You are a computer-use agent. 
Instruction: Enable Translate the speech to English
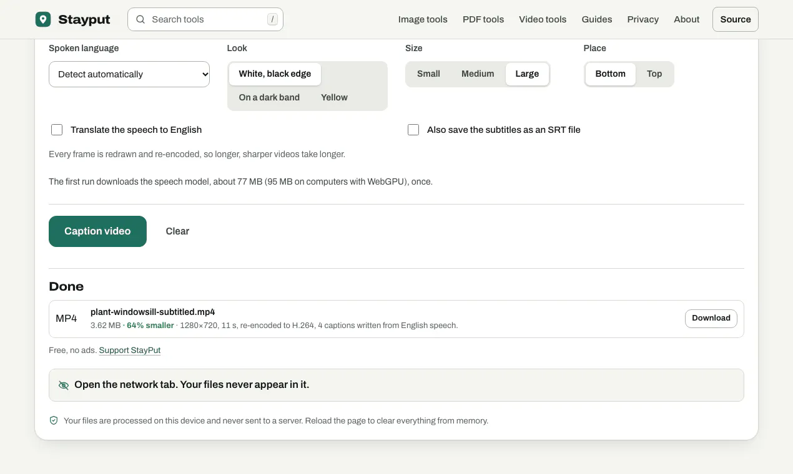(x=57, y=130)
